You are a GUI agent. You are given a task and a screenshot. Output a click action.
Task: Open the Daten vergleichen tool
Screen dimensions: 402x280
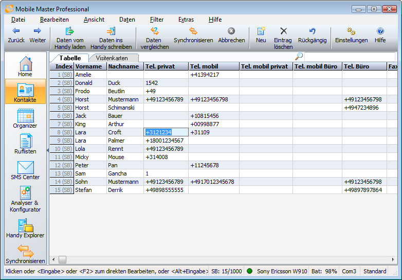[154, 31]
